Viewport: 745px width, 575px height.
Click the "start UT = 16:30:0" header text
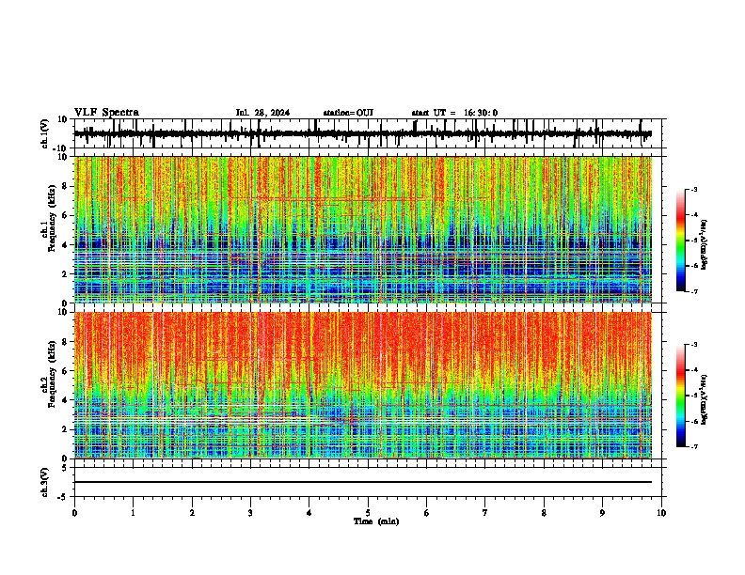(454, 113)
